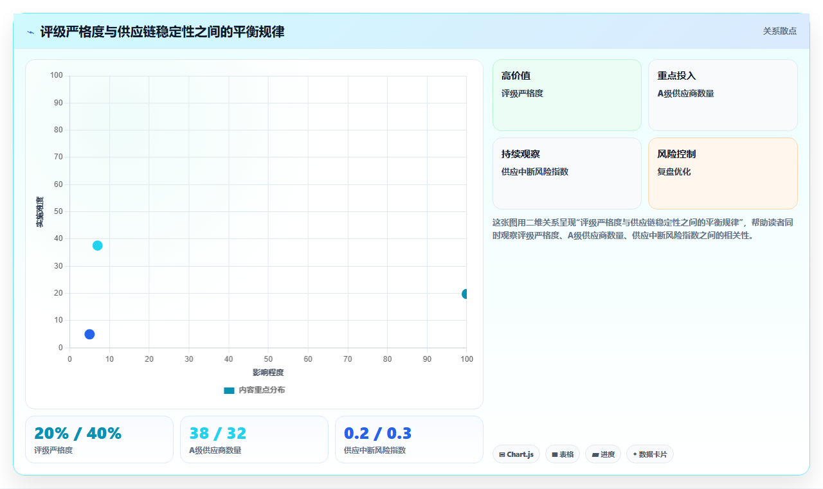The image size is (823, 489).
Task: Click the 实施难度 y-axis title
Action: (40, 212)
